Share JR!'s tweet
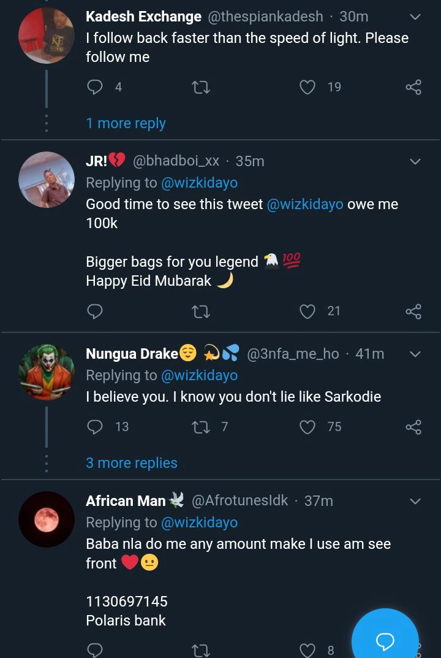Screen dimensions: 441x658 [413, 312]
